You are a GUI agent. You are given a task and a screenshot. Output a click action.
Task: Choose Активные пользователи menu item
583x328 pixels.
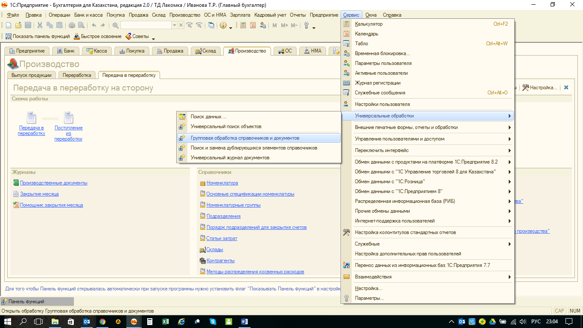pyautogui.click(x=427, y=73)
